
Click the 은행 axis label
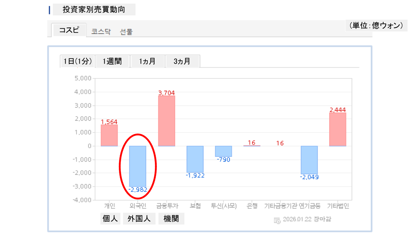coord(252,206)
